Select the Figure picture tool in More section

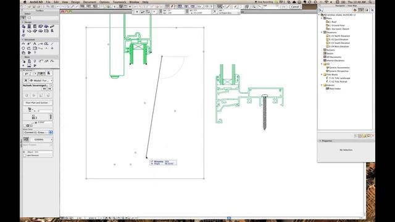point(29,65)
